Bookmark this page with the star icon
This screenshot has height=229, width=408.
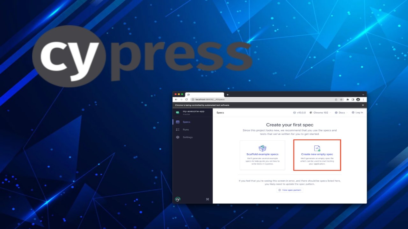341,100
